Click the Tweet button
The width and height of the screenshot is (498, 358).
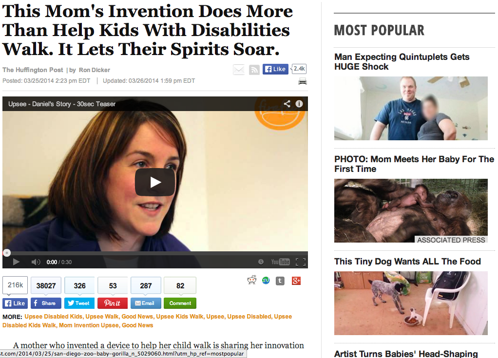click(x=79, y=303)
